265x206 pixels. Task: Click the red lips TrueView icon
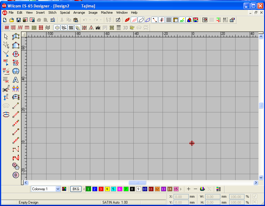127,20
